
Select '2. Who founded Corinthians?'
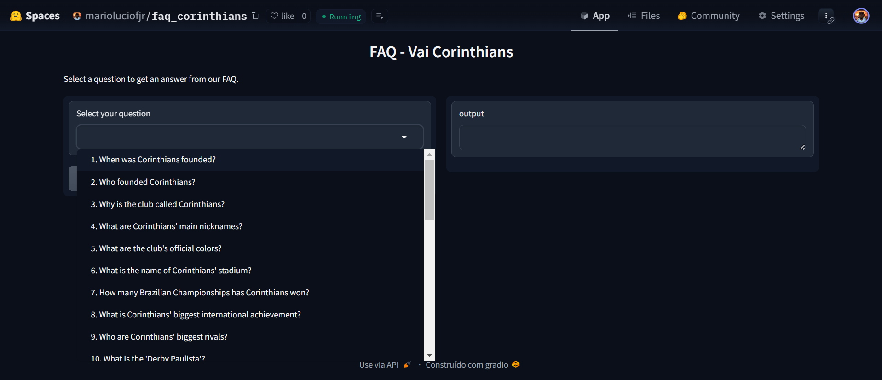250,182
